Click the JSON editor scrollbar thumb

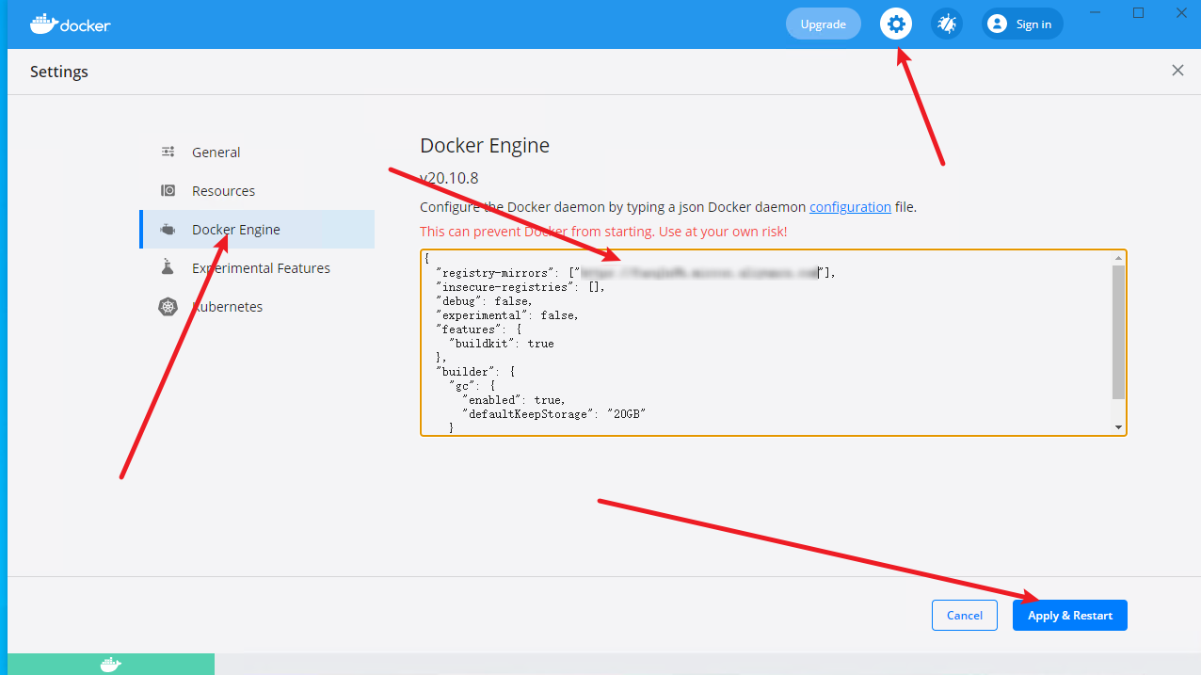coord(1118,329)
